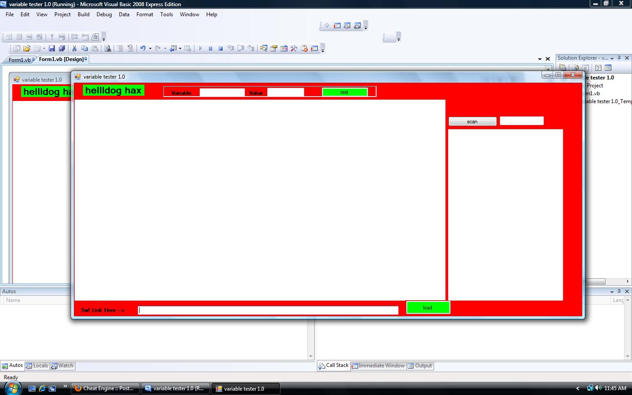Viewport: 632px width, 395px height.
Task: Click the Start Debugging play icon
Action: coord(200,48)
